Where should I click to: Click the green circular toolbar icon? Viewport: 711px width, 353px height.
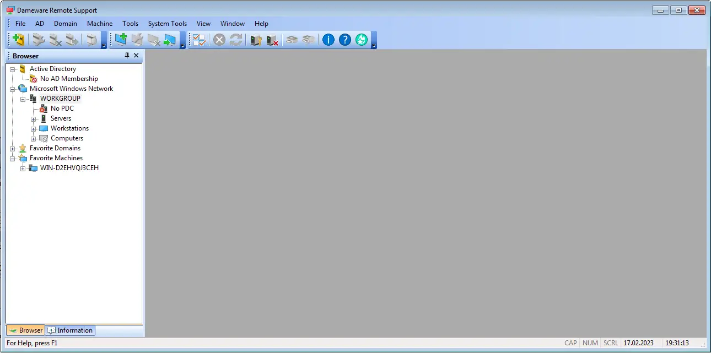(x=362, y=40)
